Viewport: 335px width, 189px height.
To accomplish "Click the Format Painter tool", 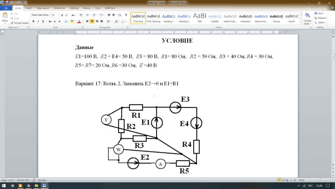I will (x=21, y=23).
